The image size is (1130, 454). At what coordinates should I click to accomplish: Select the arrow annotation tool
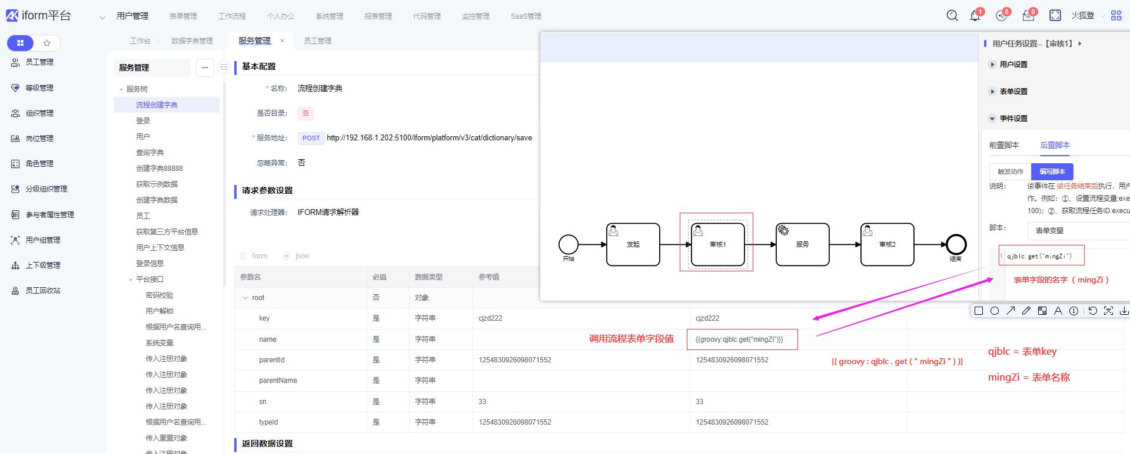click(1011, 311)
